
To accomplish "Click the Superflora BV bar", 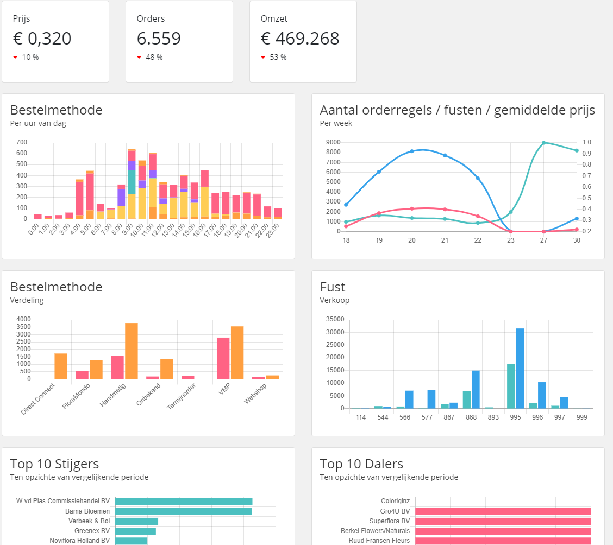I will 503,521.
